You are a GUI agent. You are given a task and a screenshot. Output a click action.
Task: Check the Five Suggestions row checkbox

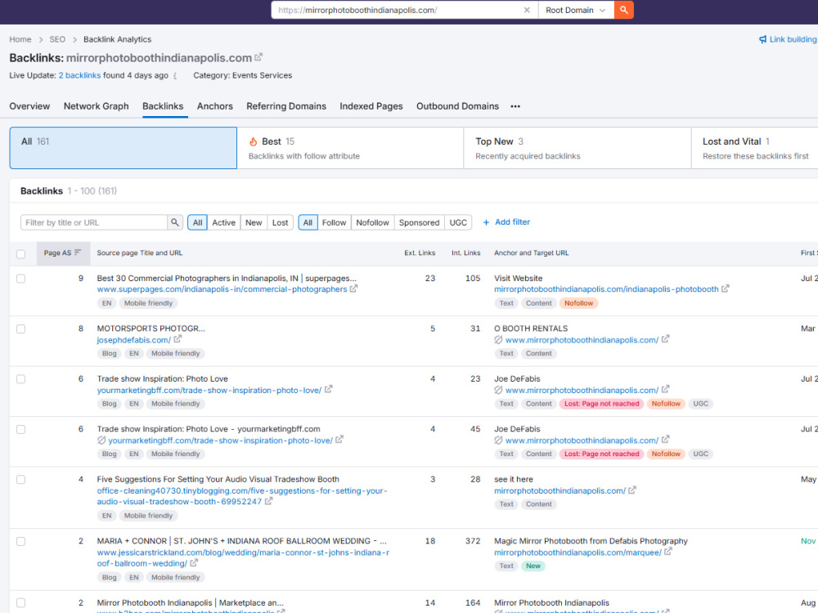[21, 480]
